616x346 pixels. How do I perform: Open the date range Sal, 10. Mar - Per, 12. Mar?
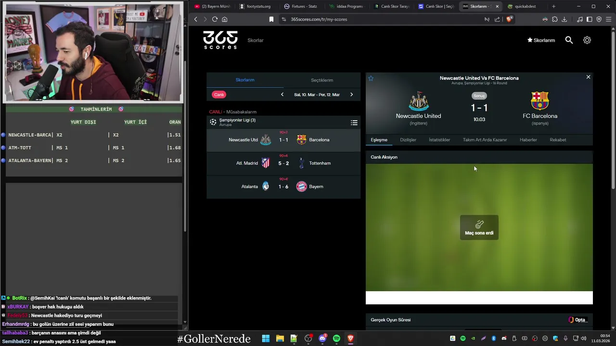[317, 95]
